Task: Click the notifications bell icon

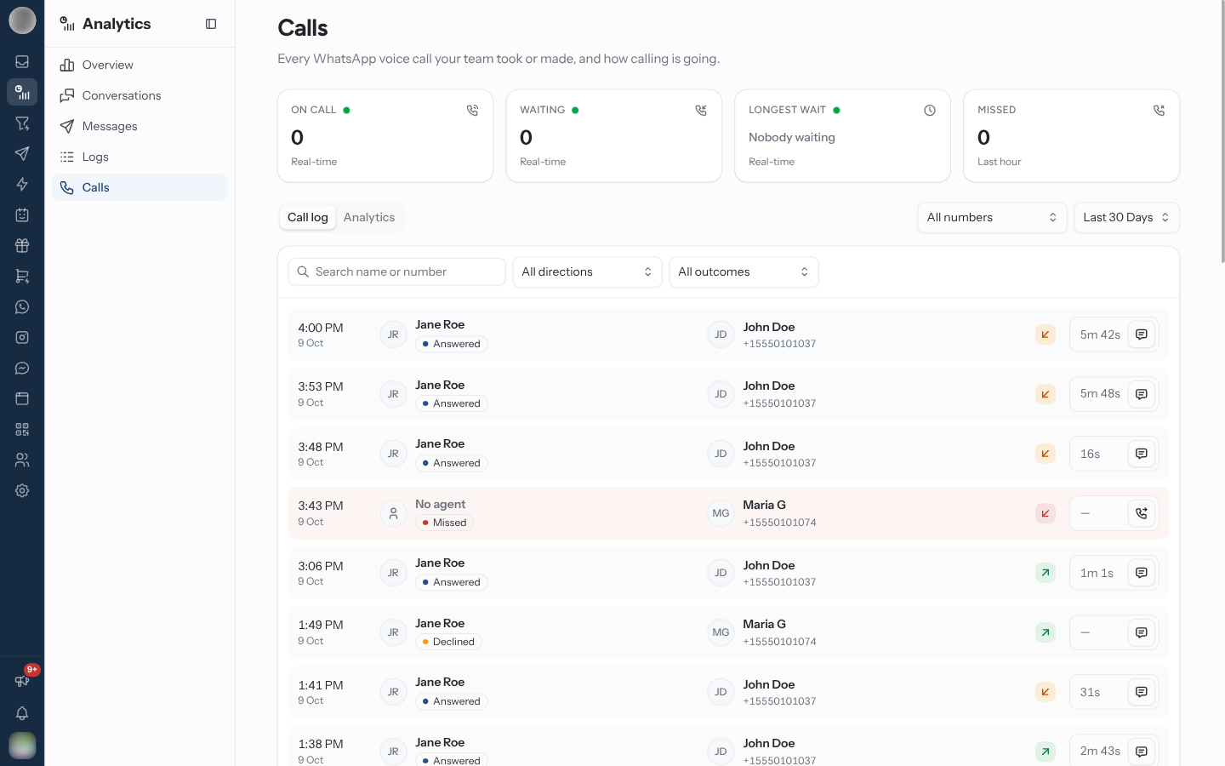Action: point(22,713)
